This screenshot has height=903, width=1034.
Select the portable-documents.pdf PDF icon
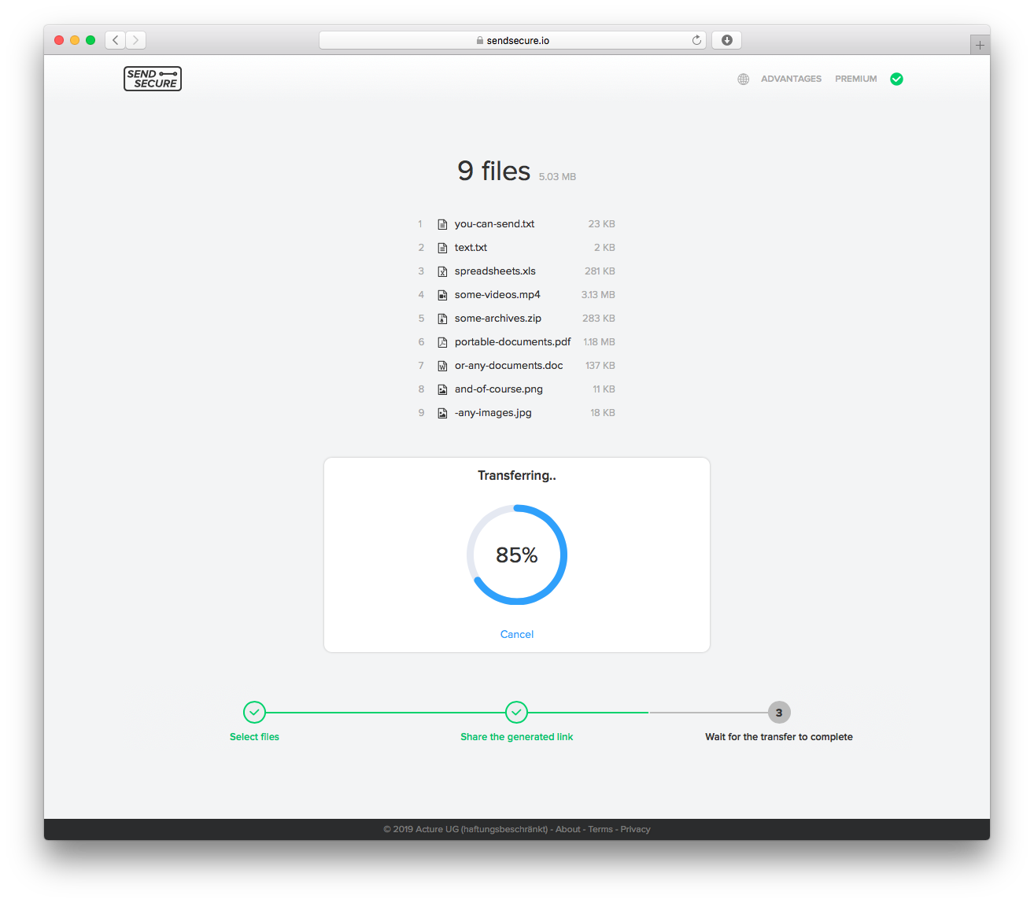tap(442, 341)
